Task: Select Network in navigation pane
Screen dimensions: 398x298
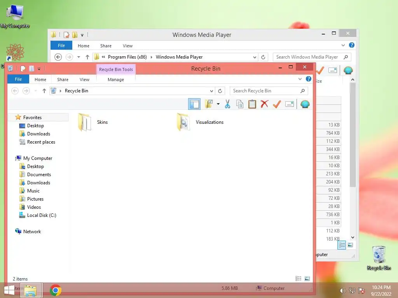Action: 32,232
